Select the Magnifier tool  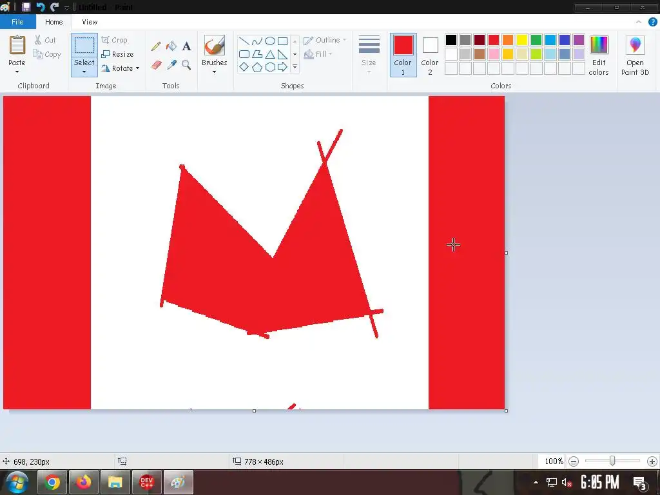[x=186, y=65]
